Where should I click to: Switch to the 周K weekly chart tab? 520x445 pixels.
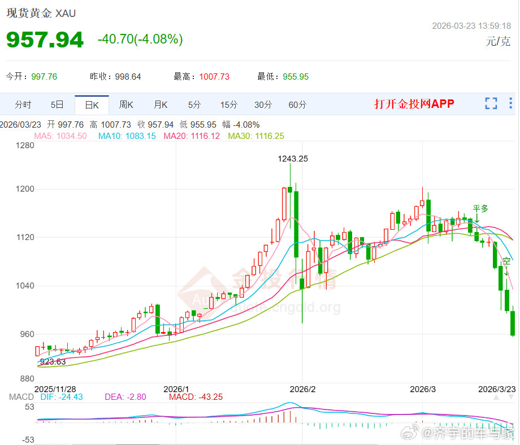pyautogui.click(x=125, y=104)
